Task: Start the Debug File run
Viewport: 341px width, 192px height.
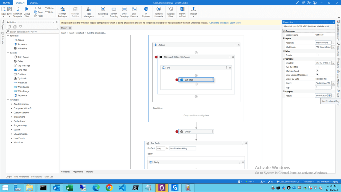Action: point(27,11)
